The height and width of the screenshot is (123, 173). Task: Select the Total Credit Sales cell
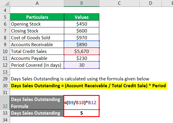pyautogui.click(x=37, y=52)
